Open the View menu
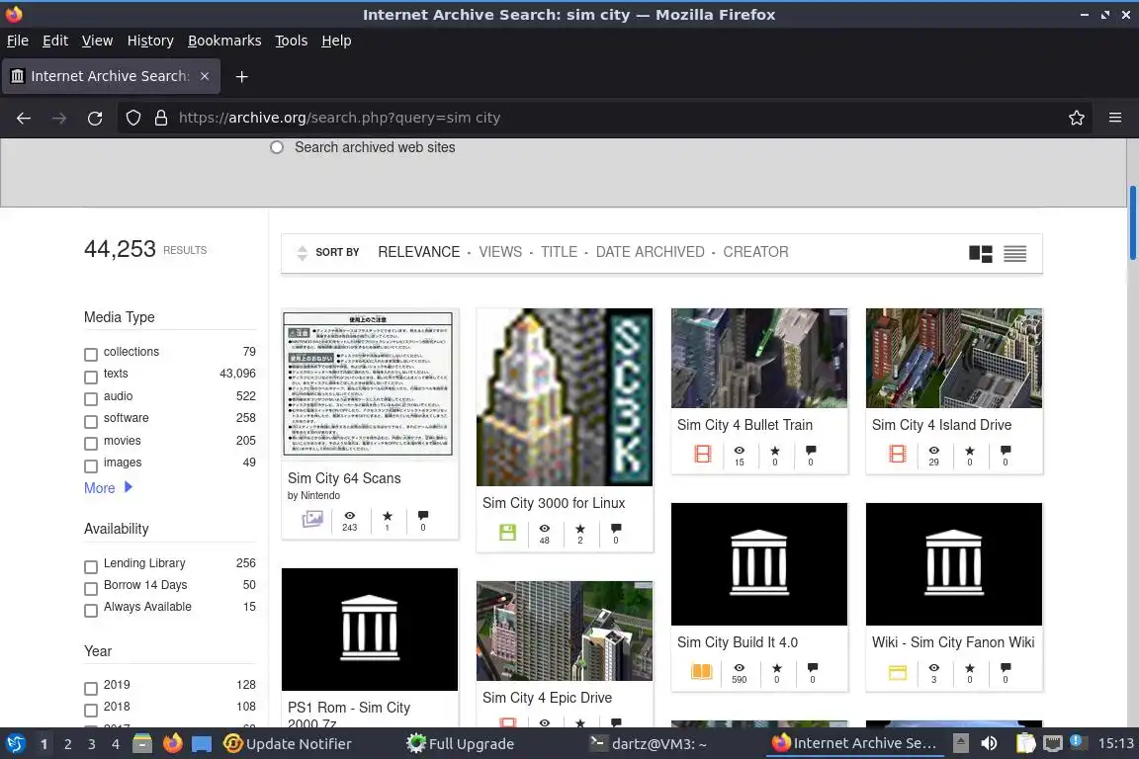1139x759 pixels. point(97,41)
